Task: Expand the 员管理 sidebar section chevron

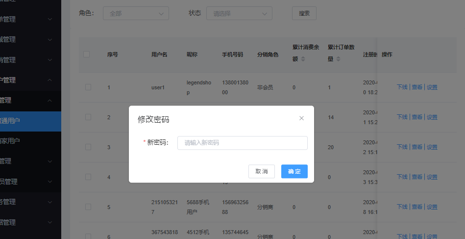Action: tap(49, 182)
